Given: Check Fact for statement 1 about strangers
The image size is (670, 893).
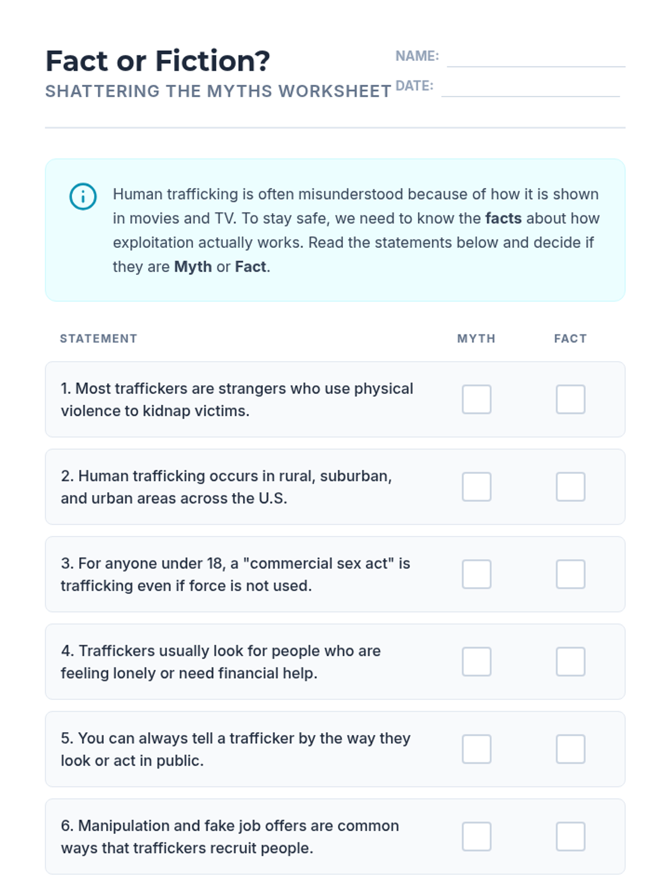Looking at the screenshot, I should point(570,399).
